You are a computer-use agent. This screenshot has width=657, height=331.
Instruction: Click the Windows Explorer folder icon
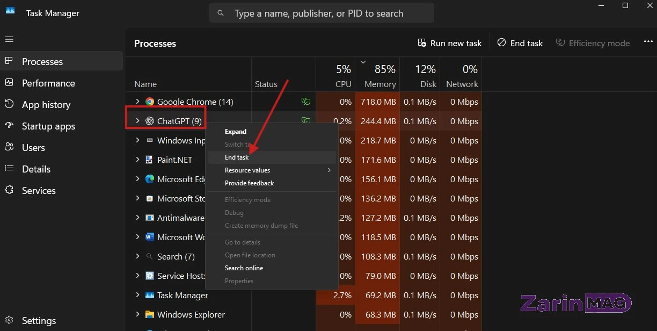tap(150, 314)
